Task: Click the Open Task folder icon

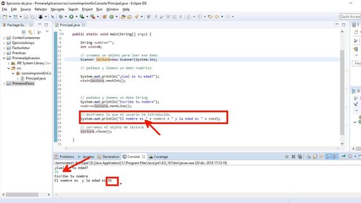Action: [130, 16]
